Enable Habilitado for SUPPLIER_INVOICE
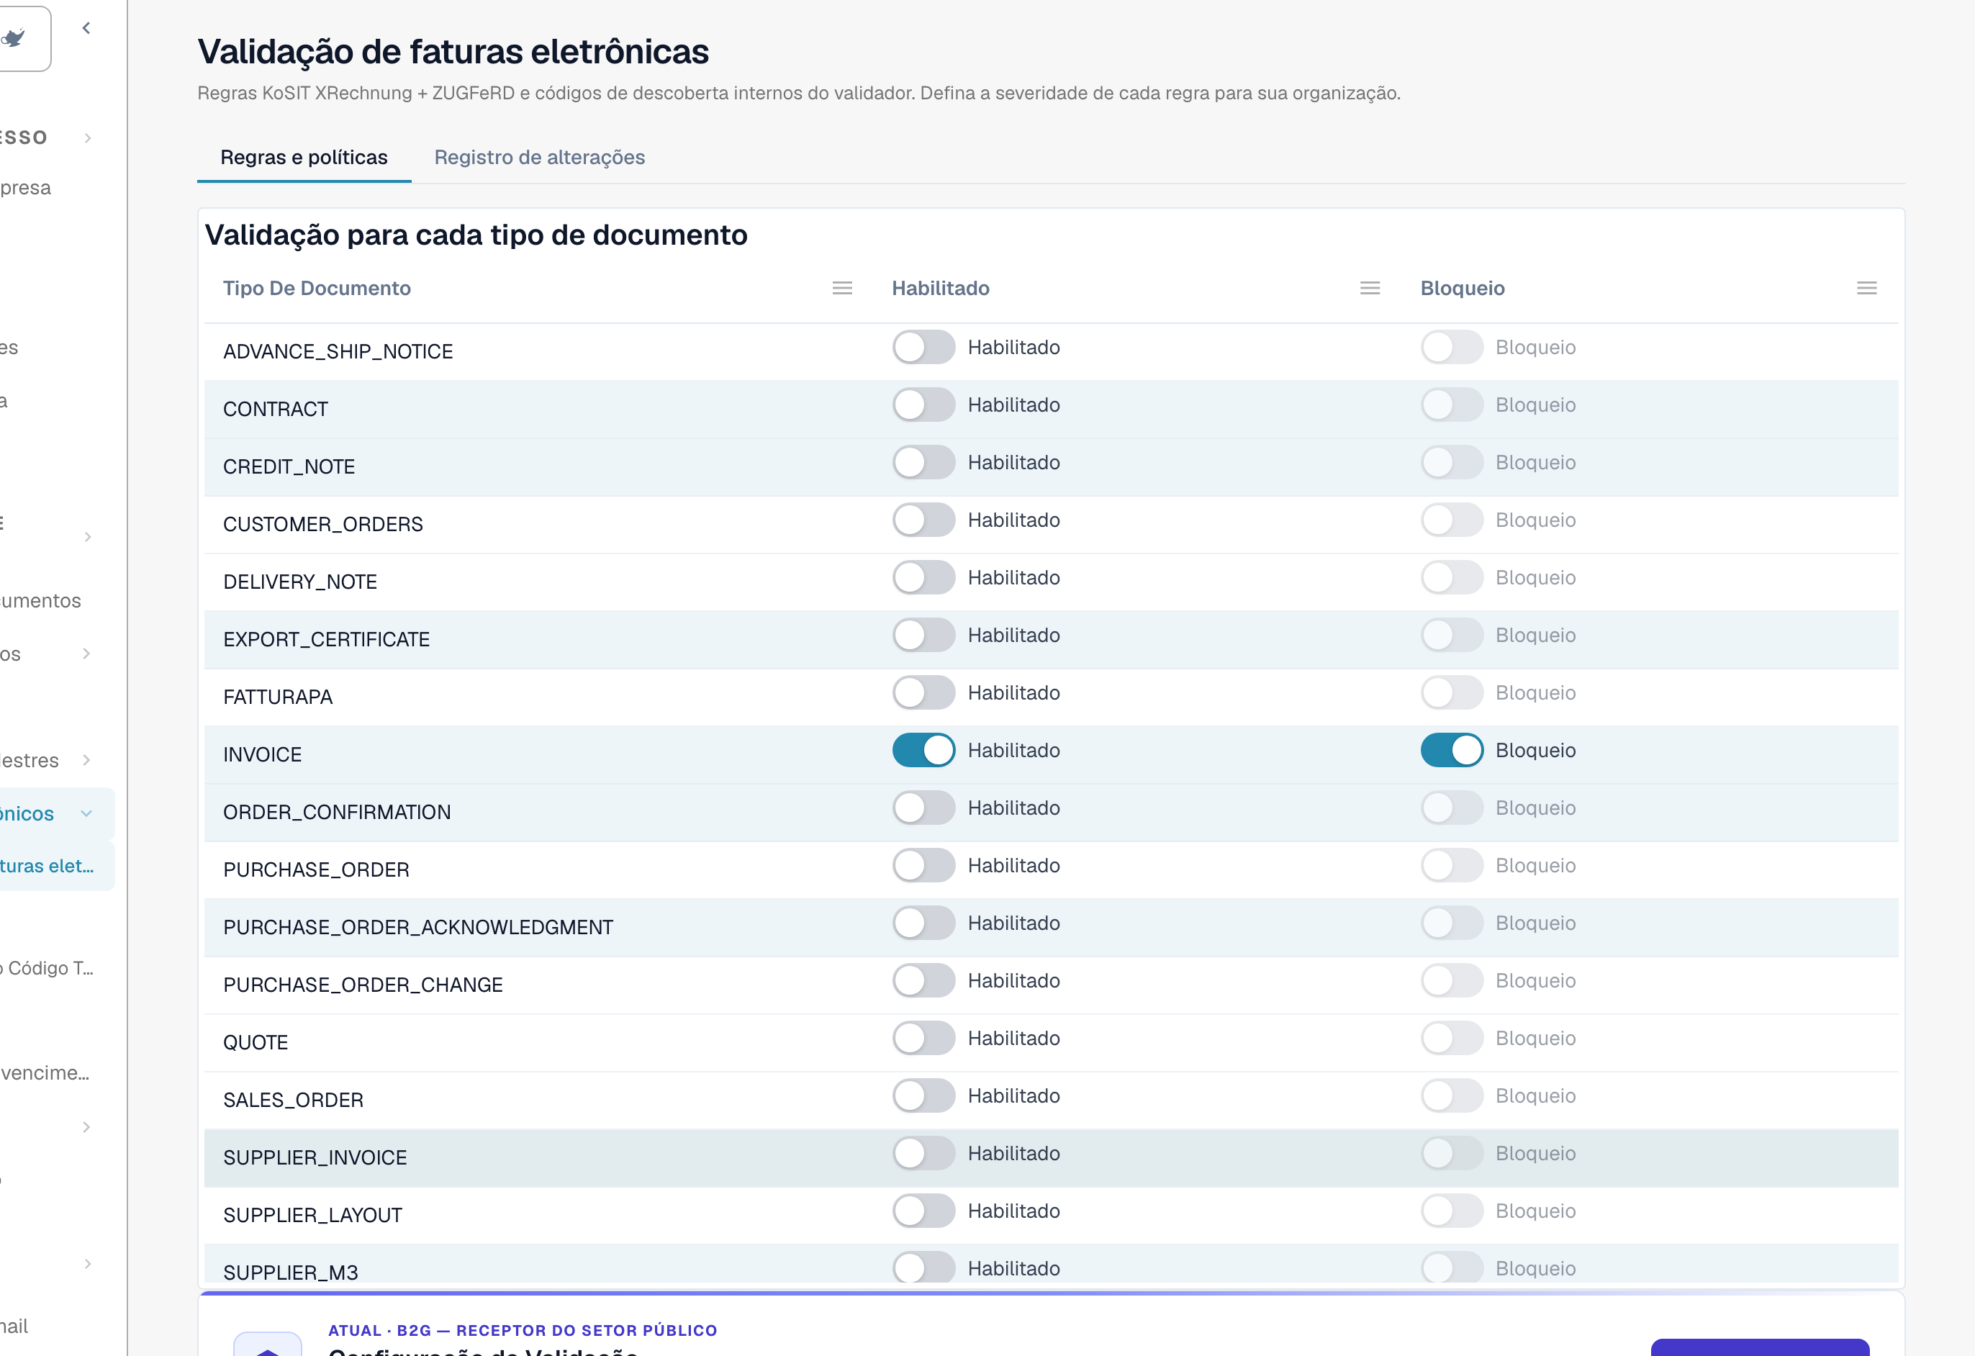The width and height of the screenshot is (1975, 1356). [x=923, y=1154]
